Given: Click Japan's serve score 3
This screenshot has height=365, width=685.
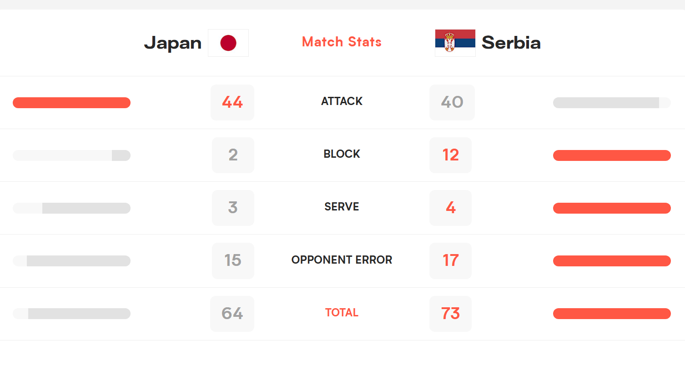Looking at the screenshot, I should click(x=233, y=208).
